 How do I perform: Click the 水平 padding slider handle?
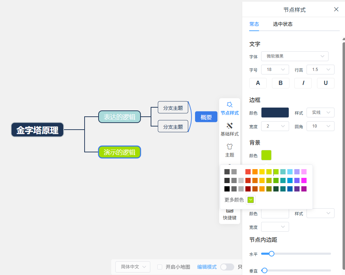point(272,254)
